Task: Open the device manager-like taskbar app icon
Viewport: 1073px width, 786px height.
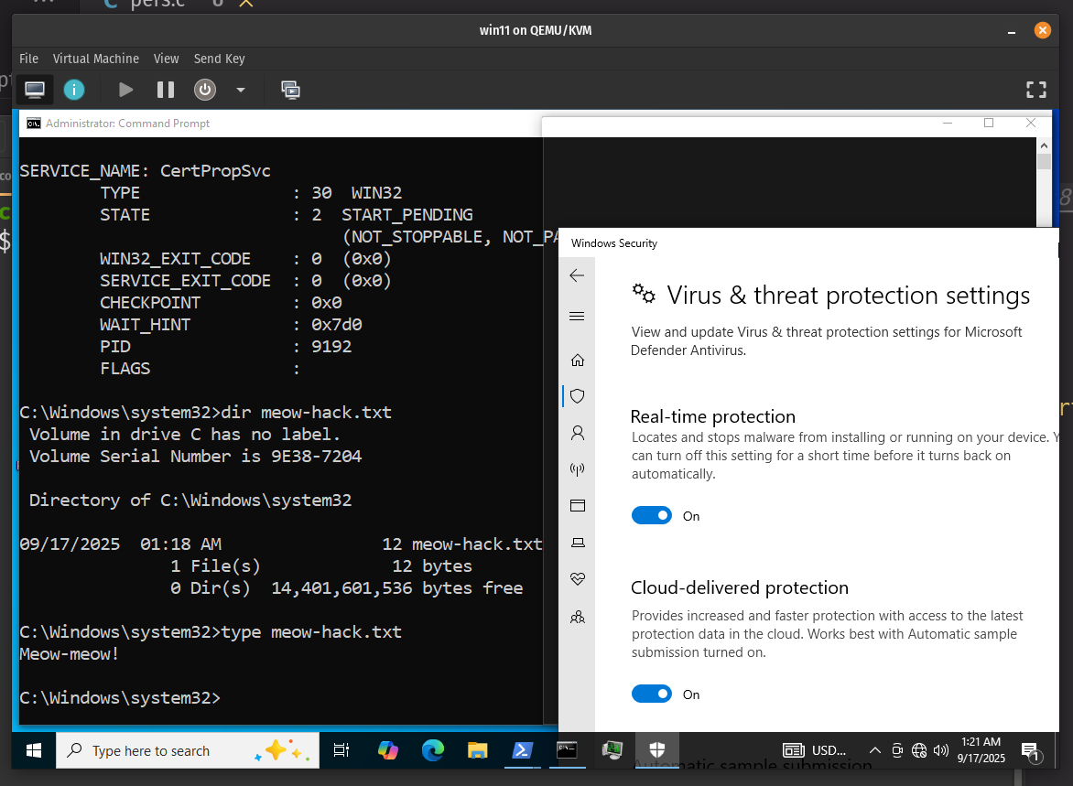Action: pyautogui.click(x=612, y=750)
